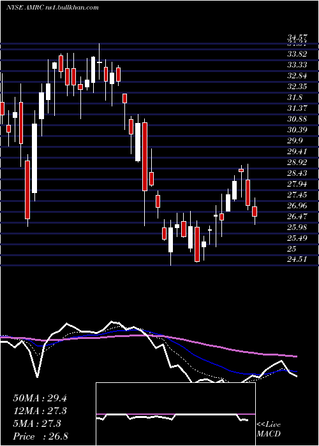This screenshot has height=446, width=319.
Task: Click the 50MA : 29.4 readout
Action: (40, 398)
